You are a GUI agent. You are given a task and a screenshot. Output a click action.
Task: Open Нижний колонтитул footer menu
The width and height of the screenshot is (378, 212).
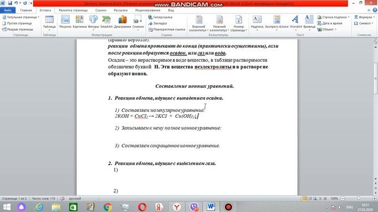219,24
